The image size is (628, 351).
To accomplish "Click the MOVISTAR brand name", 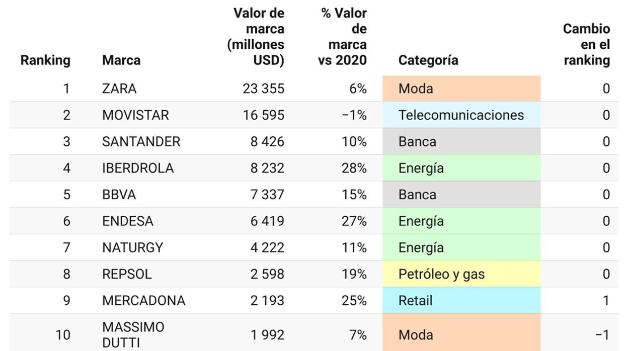I will tap(135, 115).
